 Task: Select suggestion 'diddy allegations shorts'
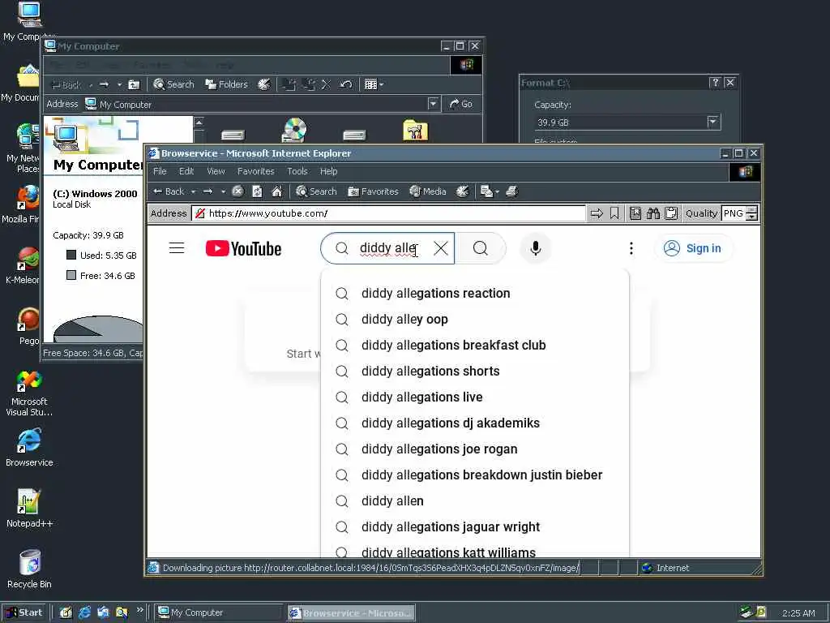[x=475, y=371]
